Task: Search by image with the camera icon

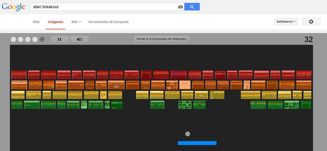Action: [x=180, y=7]
